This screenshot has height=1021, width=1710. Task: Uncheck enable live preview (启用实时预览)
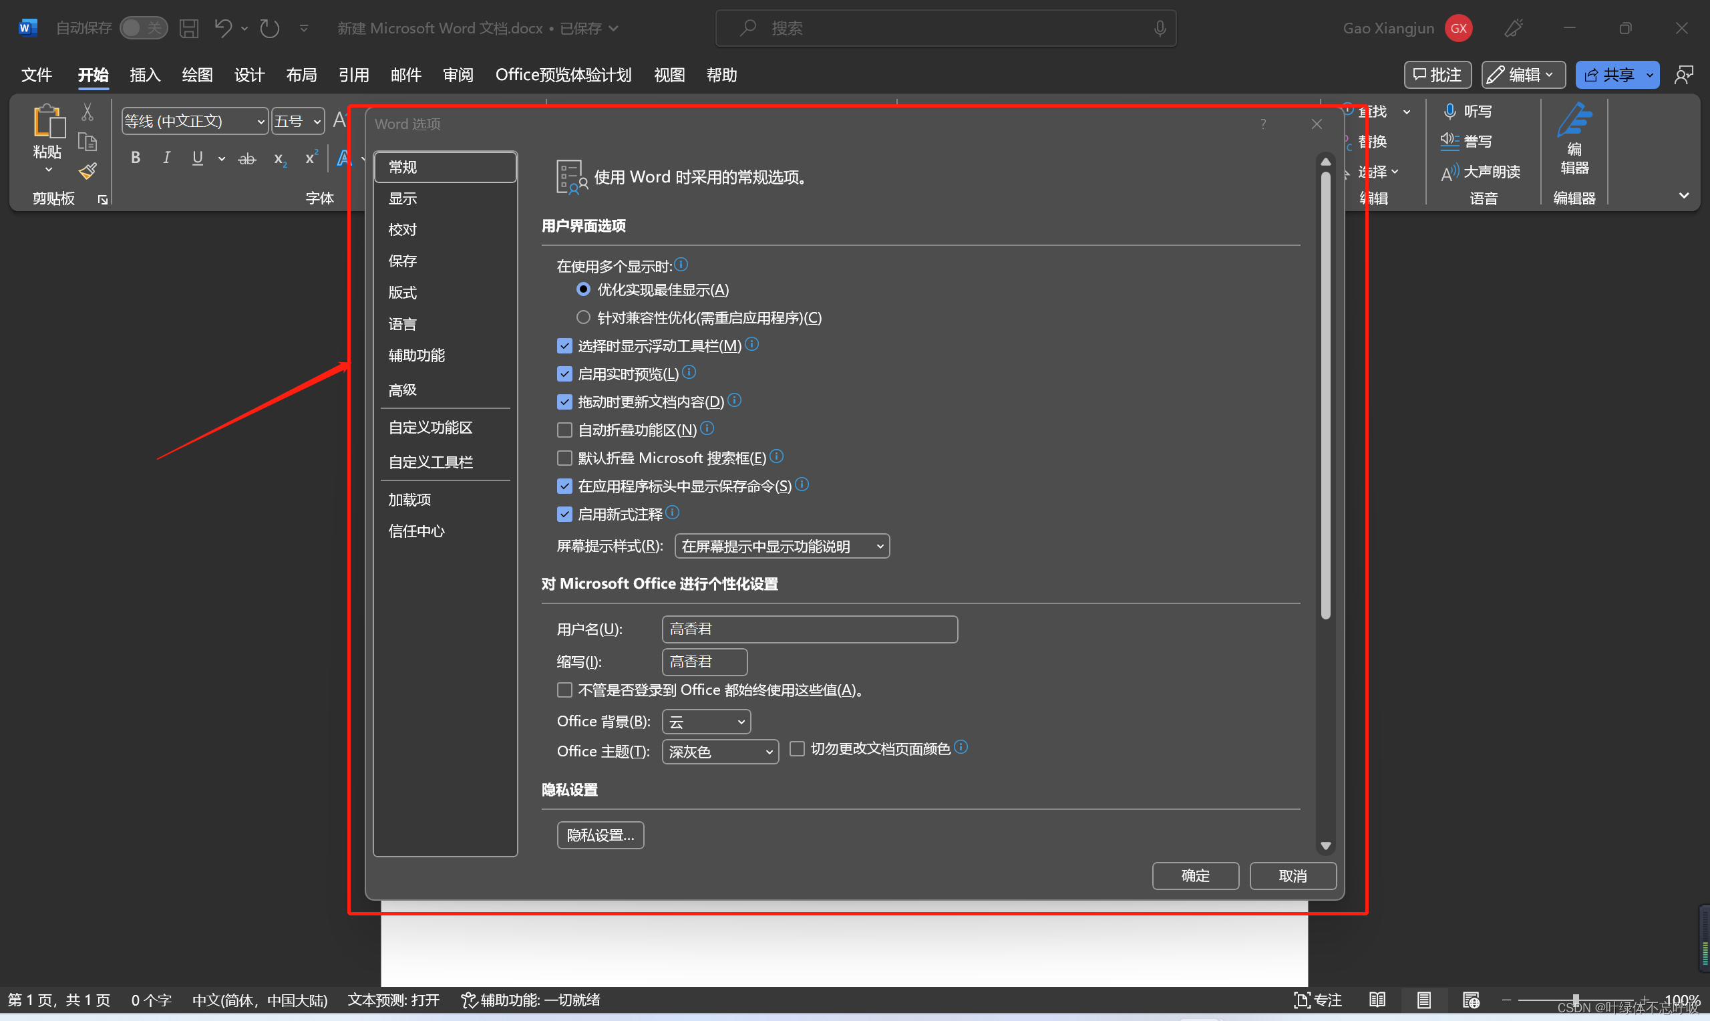[x=564, y=374]
